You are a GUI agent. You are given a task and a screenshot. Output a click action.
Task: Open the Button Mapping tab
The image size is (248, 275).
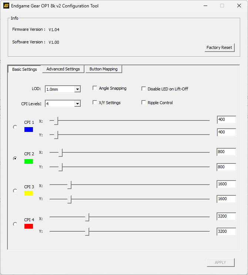(x=103, y=69)
